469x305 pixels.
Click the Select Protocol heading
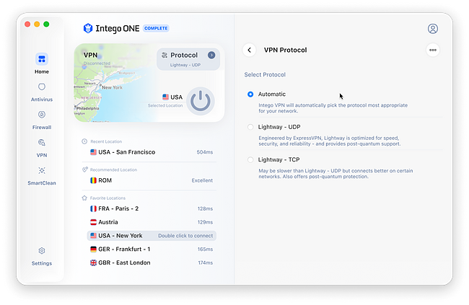(x=265, y=75)
